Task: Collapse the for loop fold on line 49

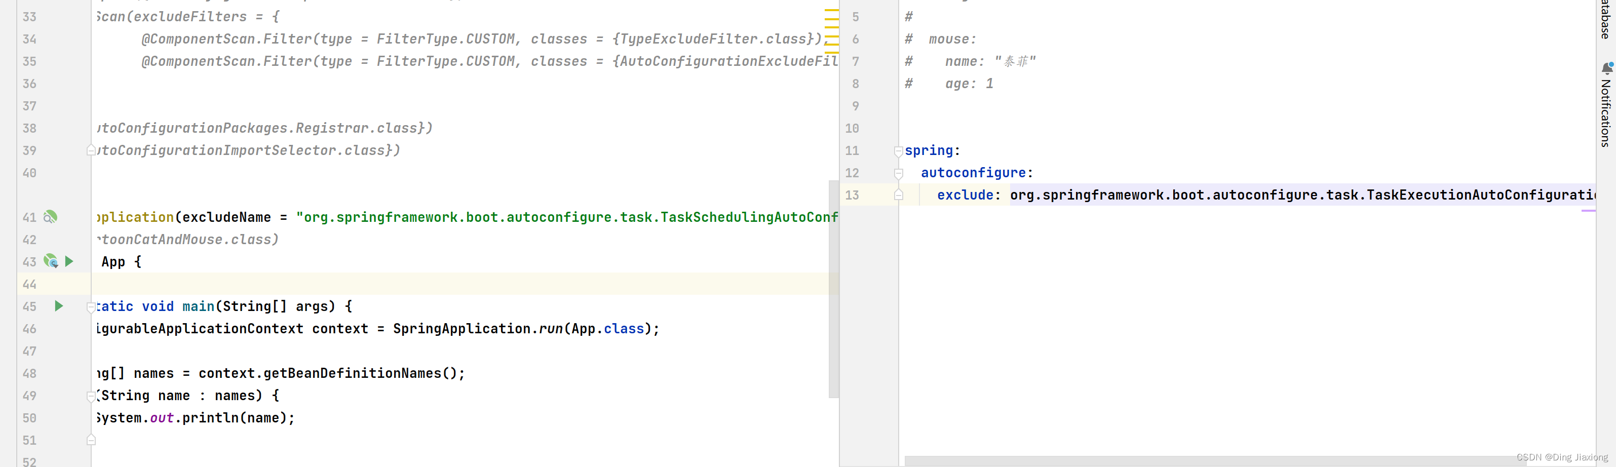Action: tap(91, 396)
